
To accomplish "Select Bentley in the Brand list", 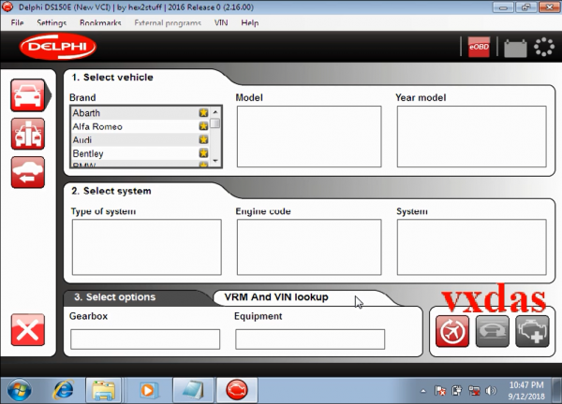I will click(140, 153).
